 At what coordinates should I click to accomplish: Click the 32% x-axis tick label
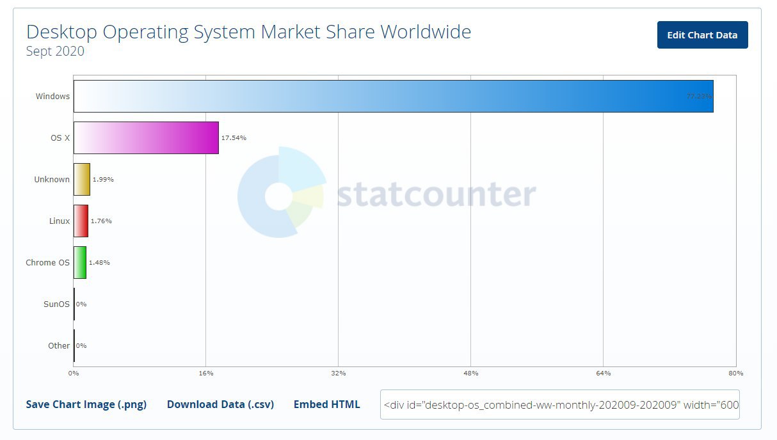pos(339,373)
